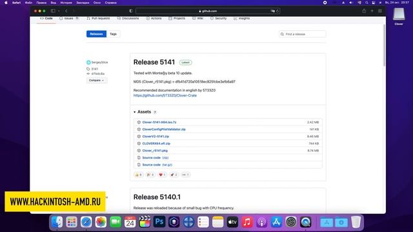Screen dimensions: 413x232
Task: Open Trash in the Dock
Action: tap(356, 222)
